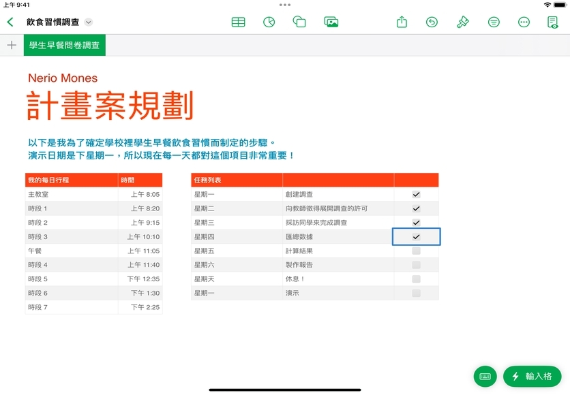Undo the last action

coord(432,22)
